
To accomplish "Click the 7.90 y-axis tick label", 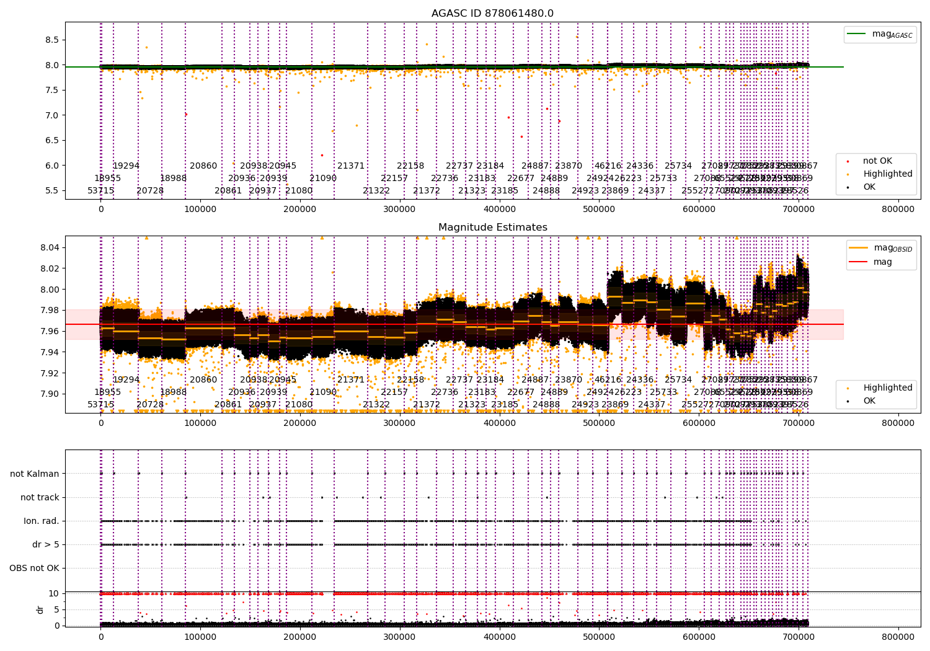I will [49, 394].
